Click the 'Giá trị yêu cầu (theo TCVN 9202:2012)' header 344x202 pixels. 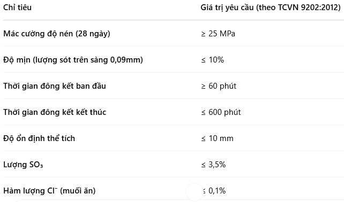tap(271, 7)
